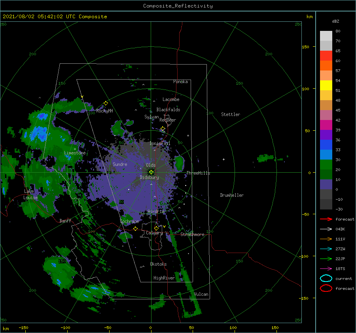Click the orange 111V arrow in legend

326,239
